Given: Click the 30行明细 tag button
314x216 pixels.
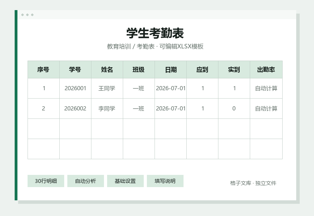Looking at the screenshot, I should 46,181.
